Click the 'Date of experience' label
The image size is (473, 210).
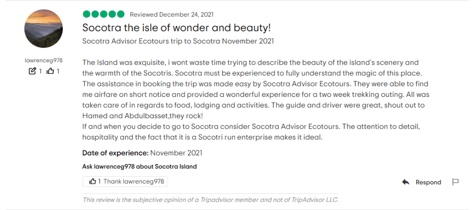point(115,153)
